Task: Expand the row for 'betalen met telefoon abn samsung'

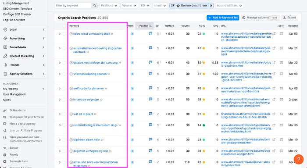Action: coord(60,63)
